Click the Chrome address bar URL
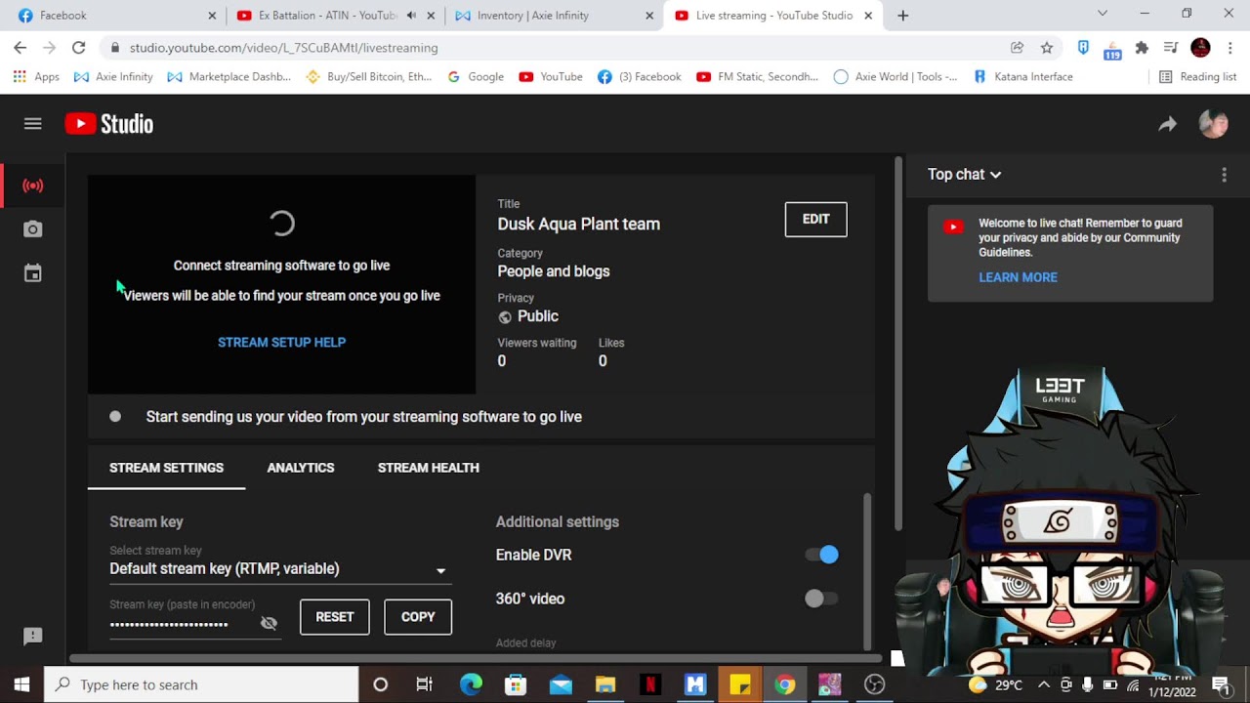The image size is (1250, 703). [283, 47]
